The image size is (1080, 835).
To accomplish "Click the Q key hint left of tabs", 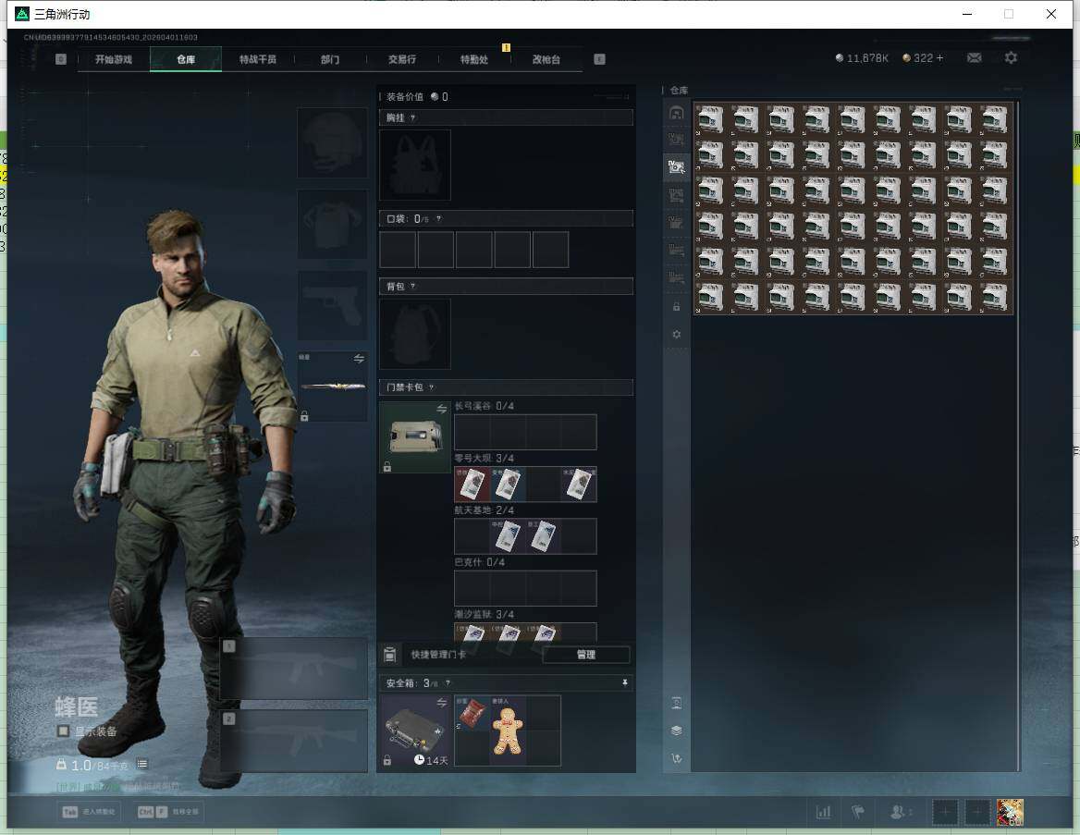I will 61,59.
